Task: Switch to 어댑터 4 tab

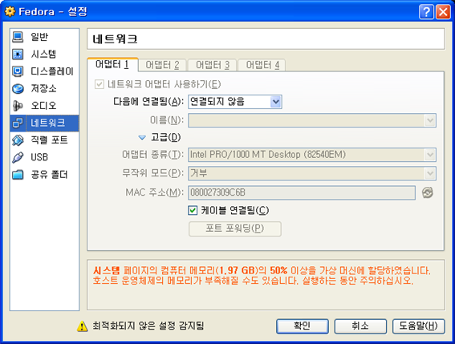Action: point(262,65)
